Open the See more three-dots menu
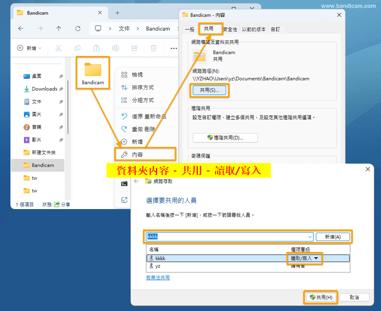 174,49
